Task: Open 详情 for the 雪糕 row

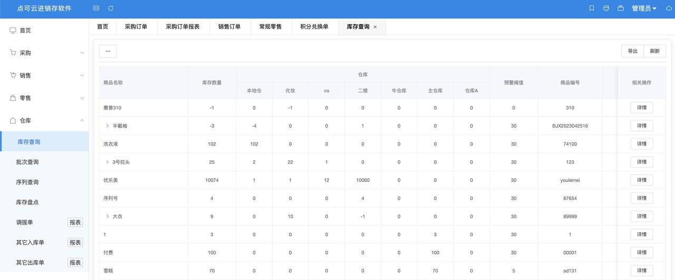Action: coord(642,271)
